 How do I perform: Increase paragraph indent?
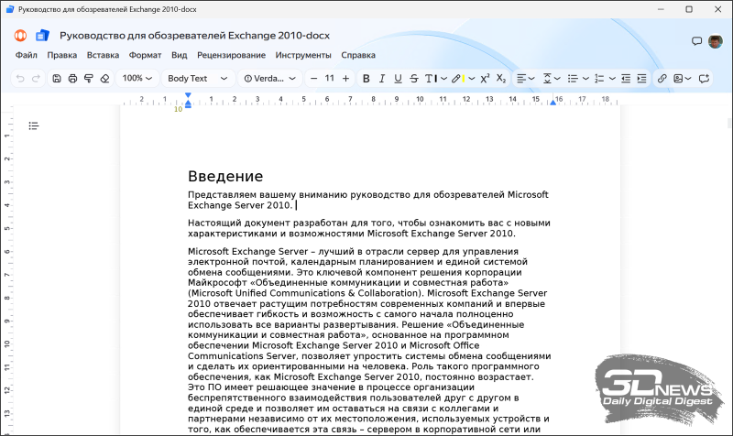tap(642, 79)
